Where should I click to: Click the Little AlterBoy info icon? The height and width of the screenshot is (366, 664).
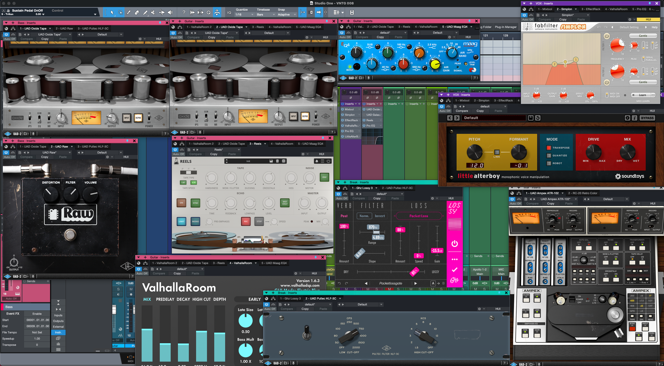(x=634, y=118)
